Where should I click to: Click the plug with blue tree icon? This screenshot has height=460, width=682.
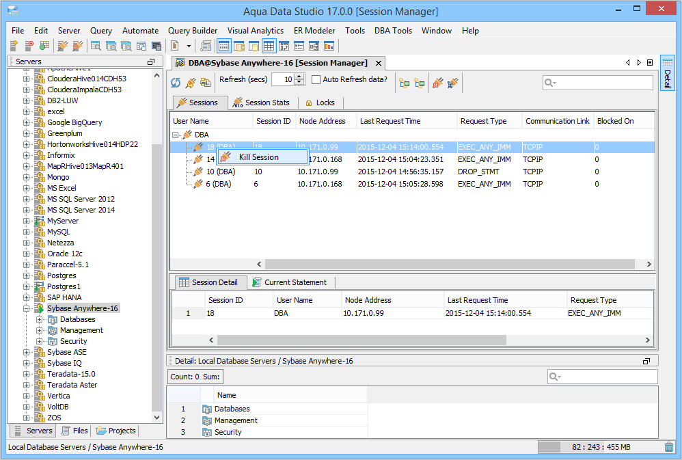(x=453, y=83)
